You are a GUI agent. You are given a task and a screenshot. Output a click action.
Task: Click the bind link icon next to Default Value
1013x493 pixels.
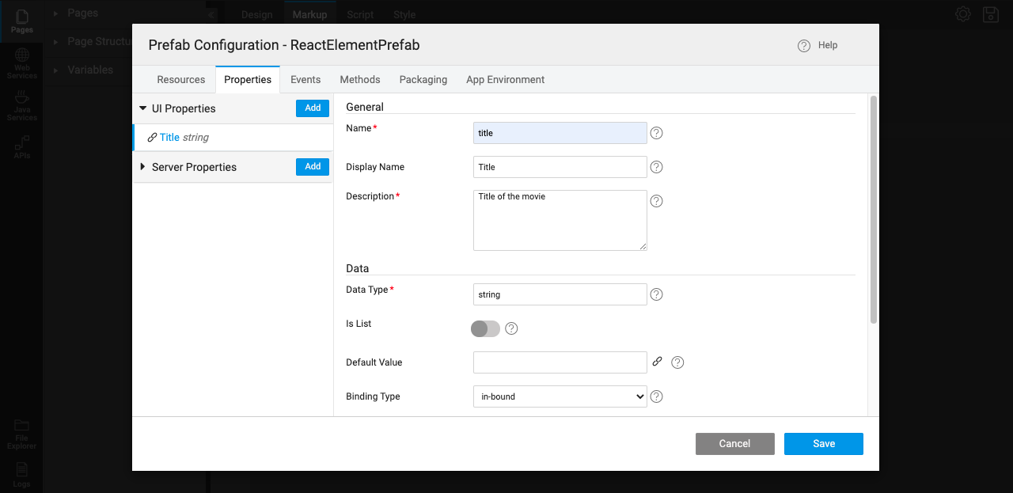[657, 362]
